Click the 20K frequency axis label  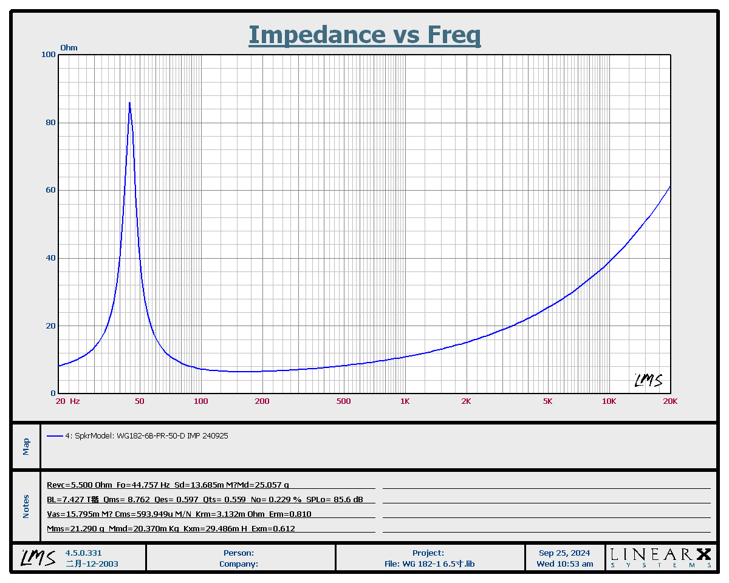pos(670,401)
